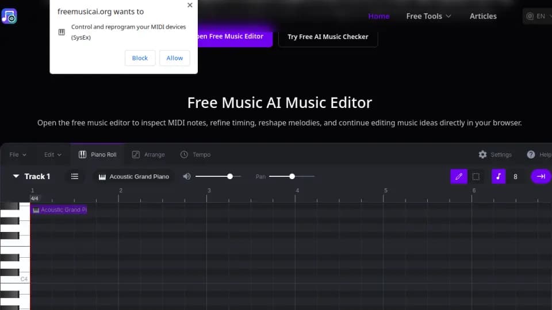Click the Tempo clock icon
This screenshot has width=552, height=310.
click(184, 154)
